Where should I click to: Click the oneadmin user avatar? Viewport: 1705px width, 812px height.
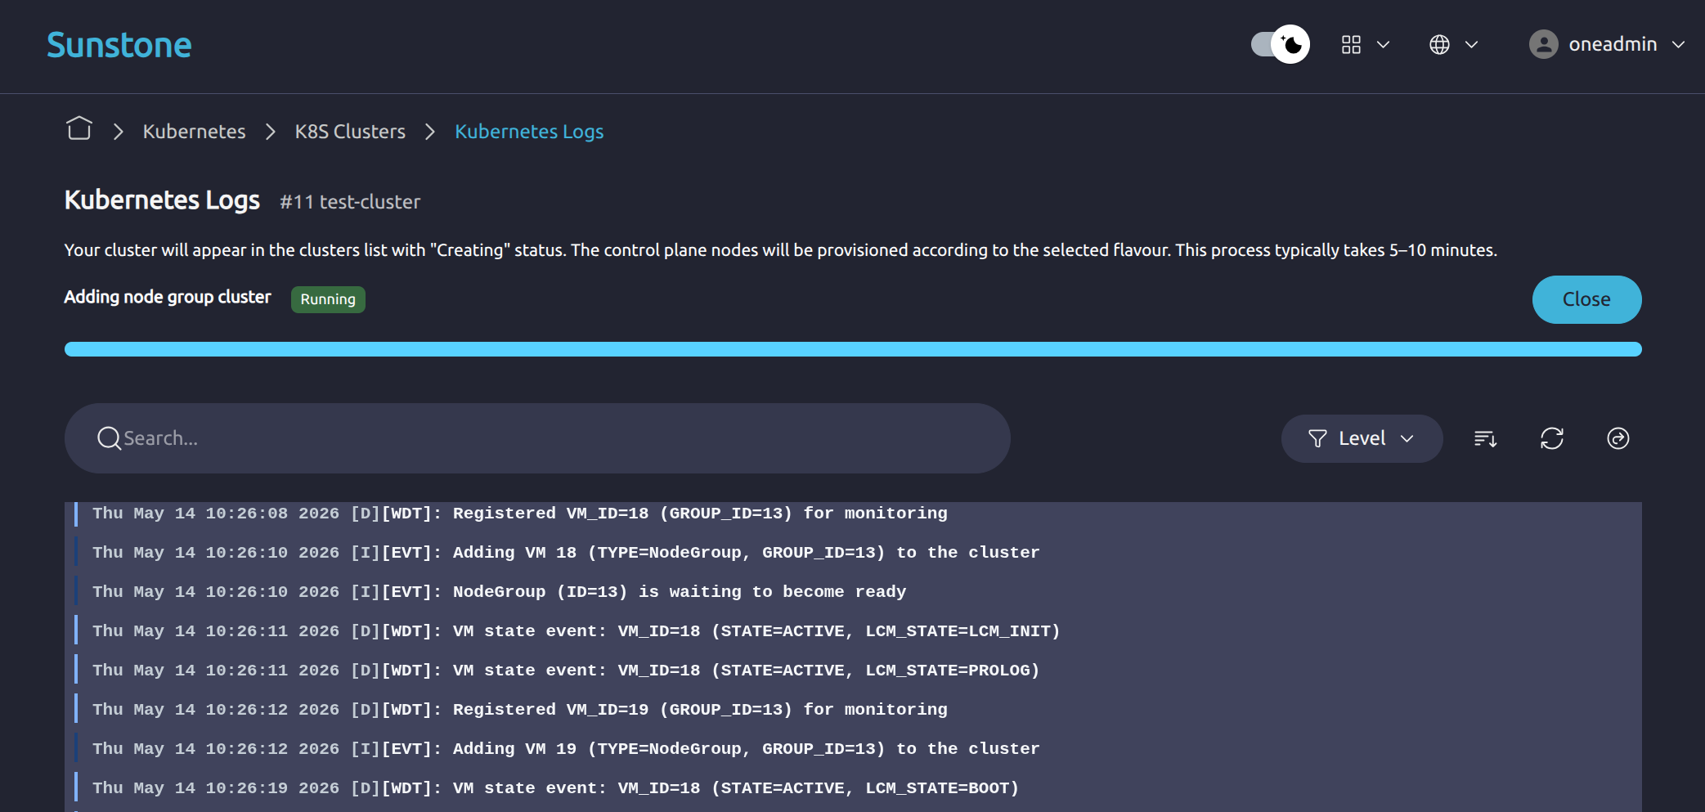[x=1543, y=44]
